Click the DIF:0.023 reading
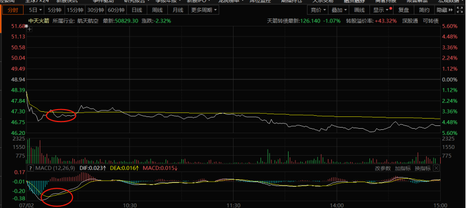466x208 pixels. 93,169
